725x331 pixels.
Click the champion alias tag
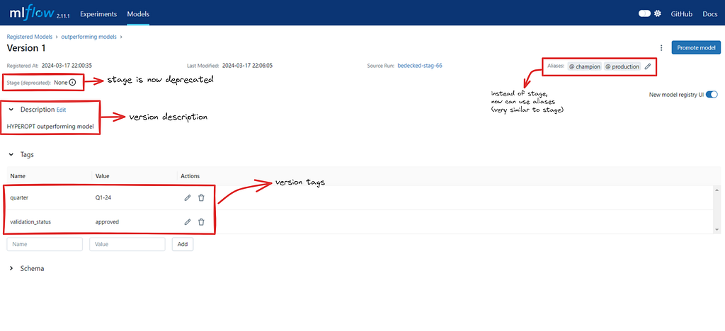pos(584,66)
